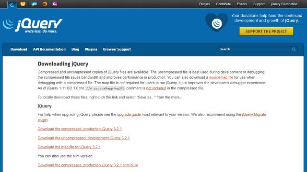Go to API Documentation tab

(x=49, y=49)
